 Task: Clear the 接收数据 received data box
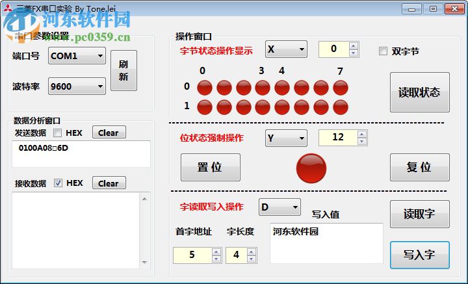pyautogui.click(x=109, y=183)
